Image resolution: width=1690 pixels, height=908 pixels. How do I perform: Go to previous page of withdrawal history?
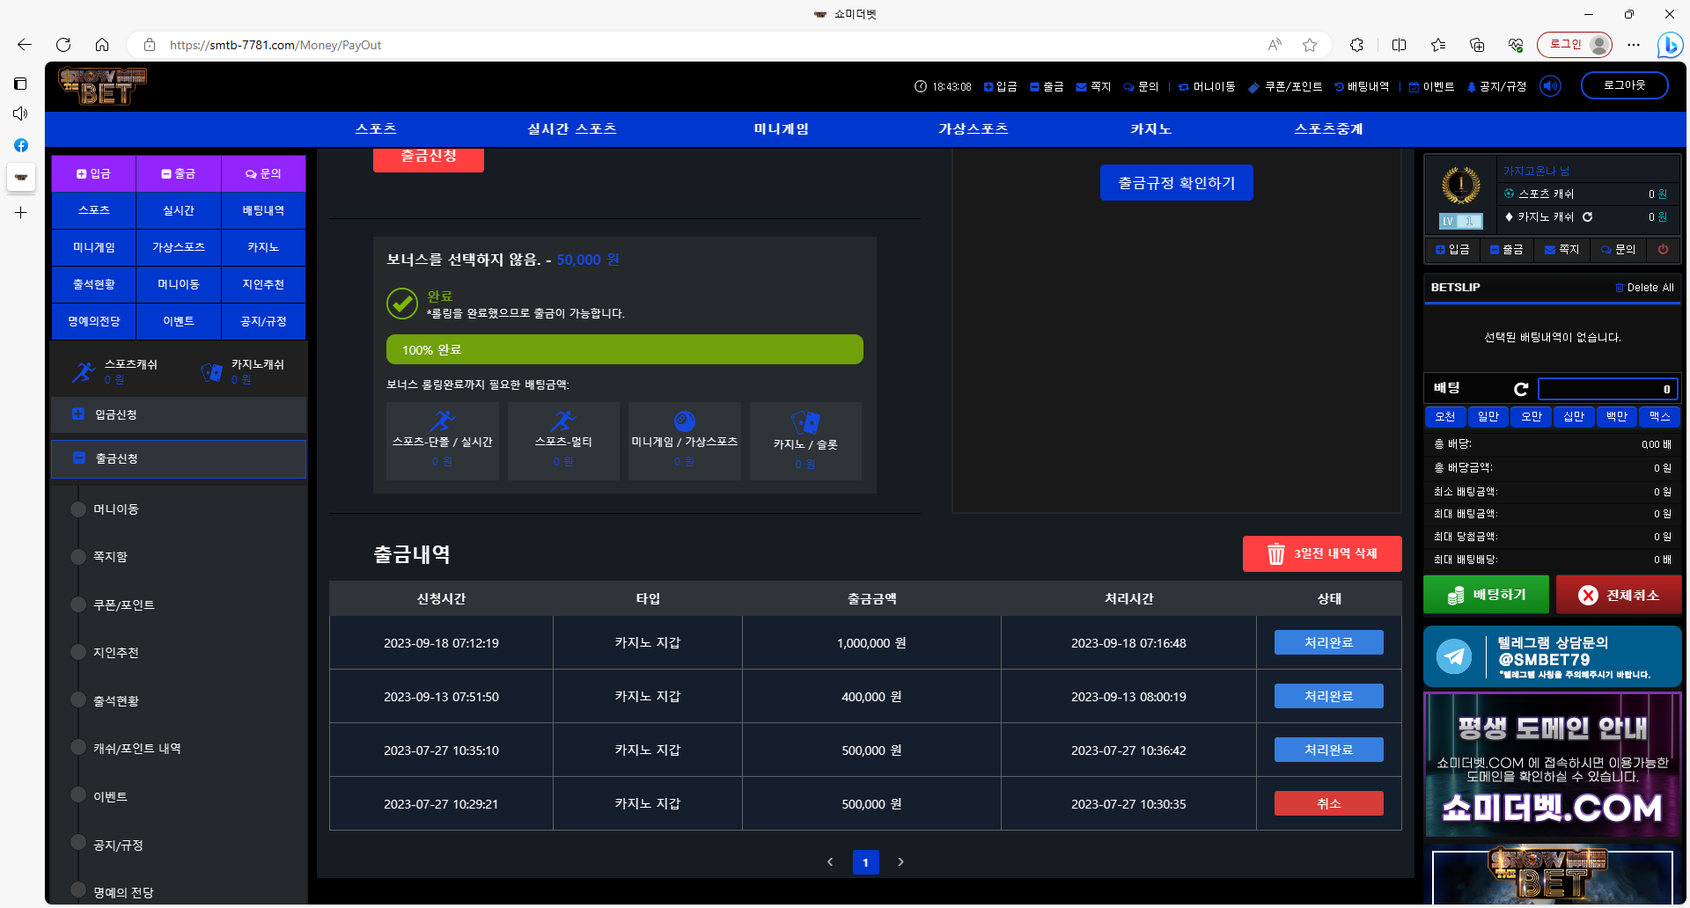830,862
